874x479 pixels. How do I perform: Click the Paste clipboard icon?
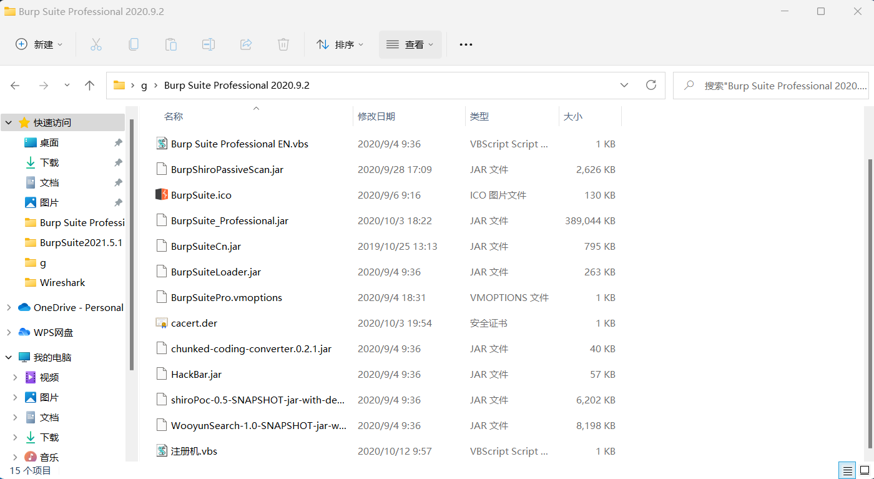170,44
